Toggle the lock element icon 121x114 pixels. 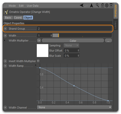(103, 5)
